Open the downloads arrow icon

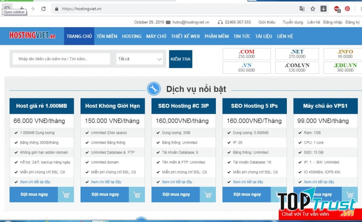click(x=324, y=9)
